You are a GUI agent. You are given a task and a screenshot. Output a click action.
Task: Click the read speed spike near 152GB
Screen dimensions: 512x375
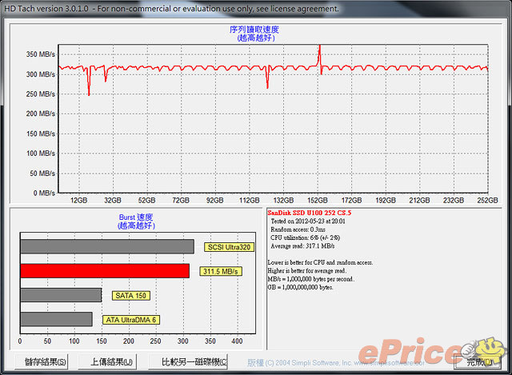(x=320, y=48)
